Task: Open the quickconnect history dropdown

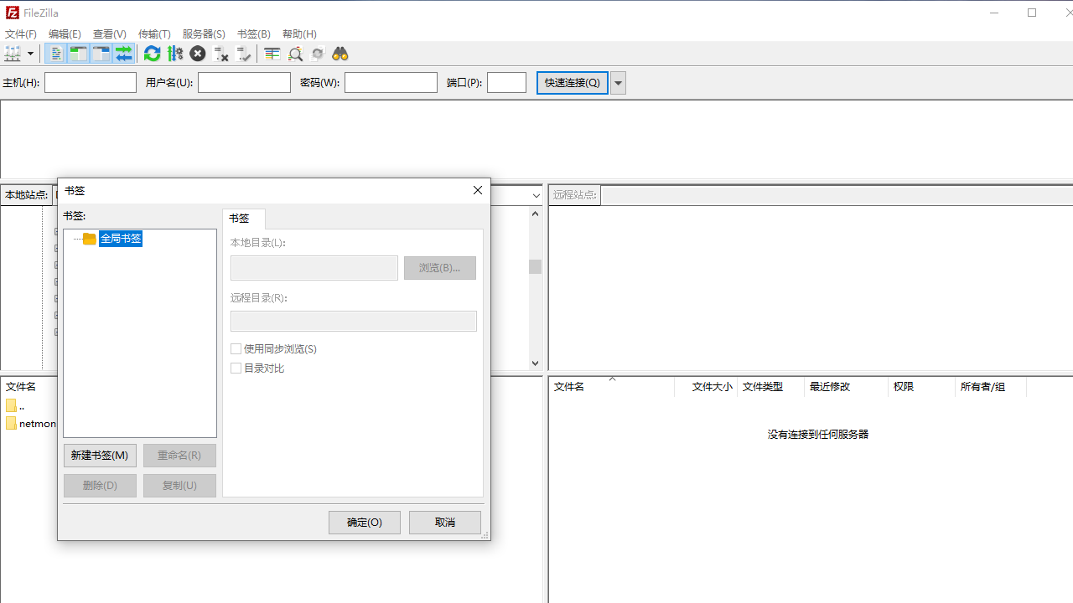Action: (618, 82)
